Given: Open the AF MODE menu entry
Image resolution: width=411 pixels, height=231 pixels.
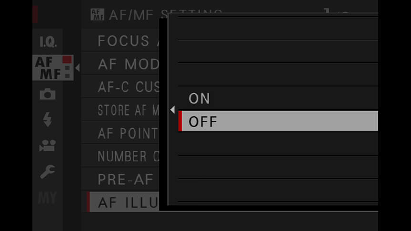Looking at the screenshot, I should click(x=120, y=64).
